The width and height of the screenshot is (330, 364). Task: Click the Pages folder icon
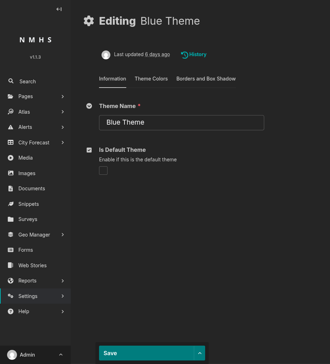[x=11, y=96]
